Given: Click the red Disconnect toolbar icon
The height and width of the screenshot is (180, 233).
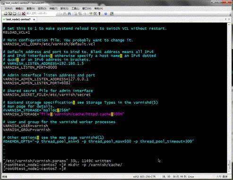Looking at the screenshot, I should (24, 14).
